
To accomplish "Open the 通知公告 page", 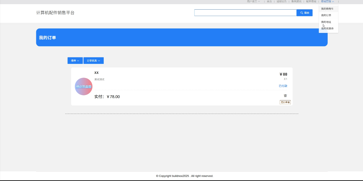I will [281, 2].
